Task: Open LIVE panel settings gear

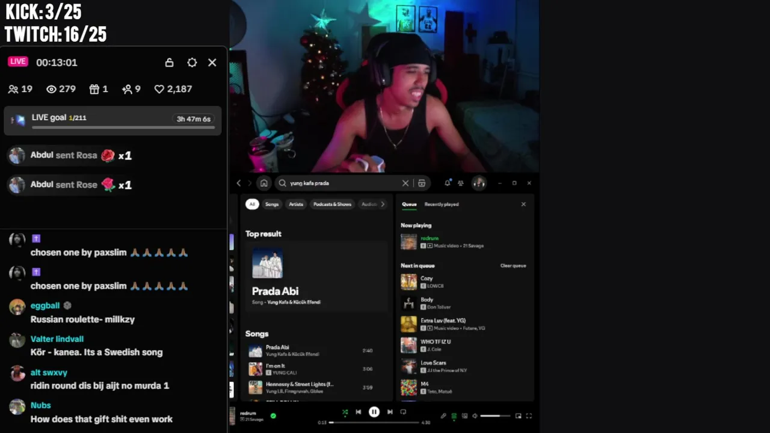Action: coord(192,63)
